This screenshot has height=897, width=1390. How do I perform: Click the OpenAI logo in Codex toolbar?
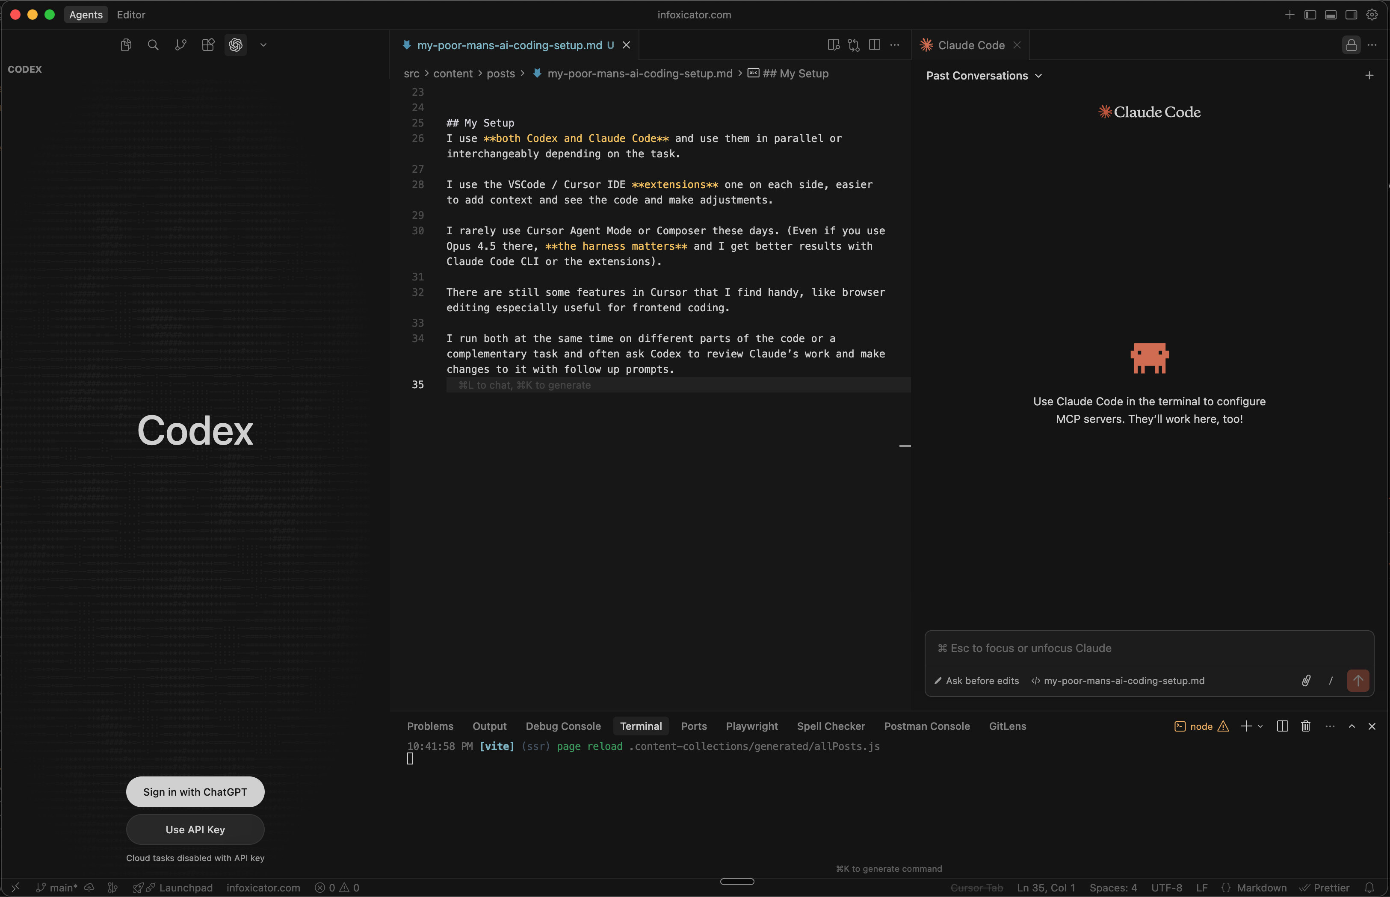point(235,45)
